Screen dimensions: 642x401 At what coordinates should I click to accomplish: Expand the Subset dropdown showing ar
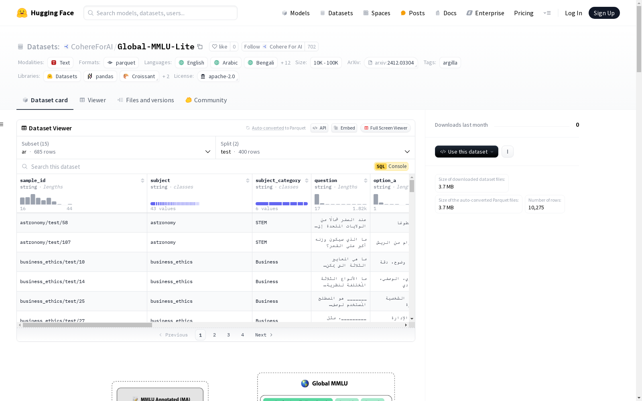116,148
